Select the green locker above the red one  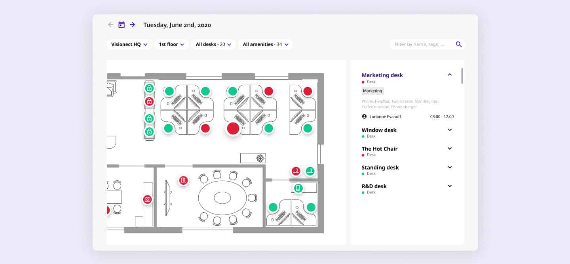(x=149, y=88)
